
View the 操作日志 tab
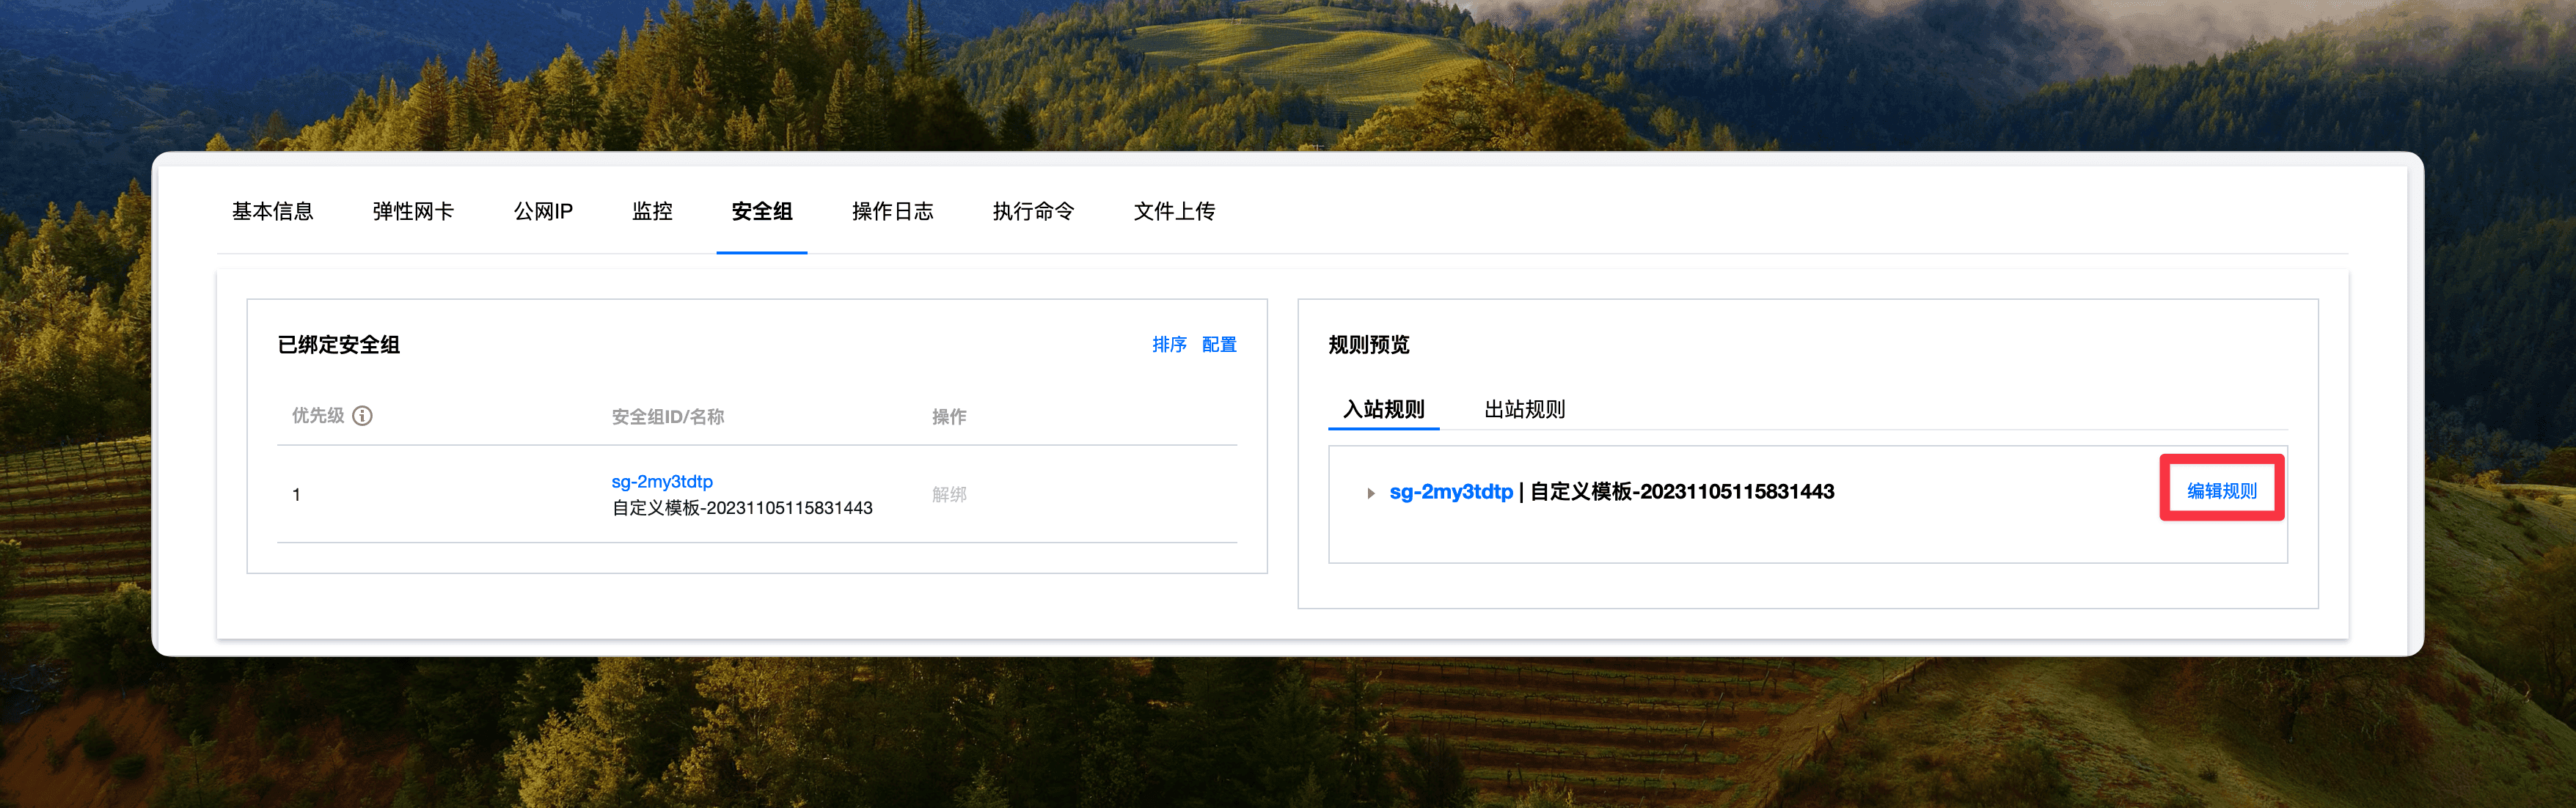tap(892, 211)
